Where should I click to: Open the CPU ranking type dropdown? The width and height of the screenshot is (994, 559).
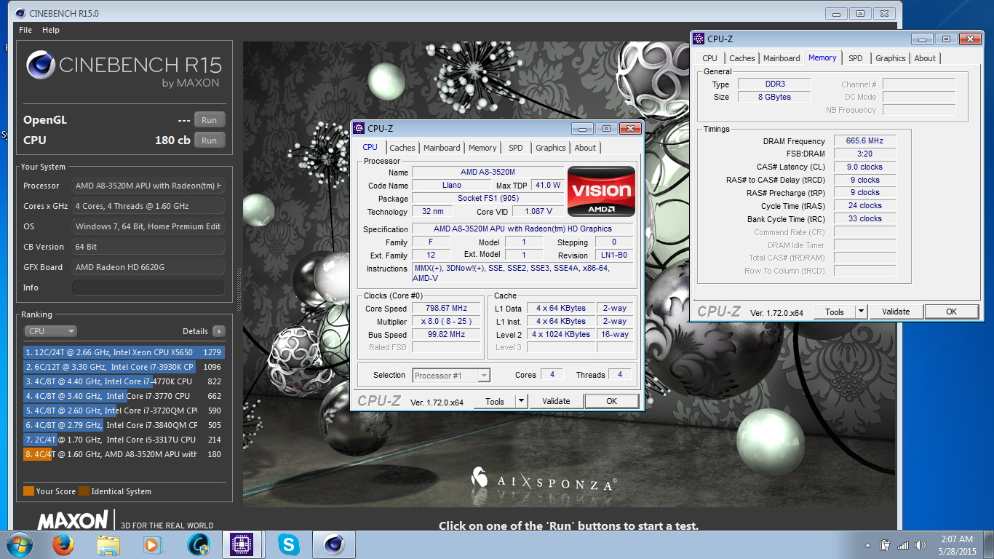(x=50, y=331)
